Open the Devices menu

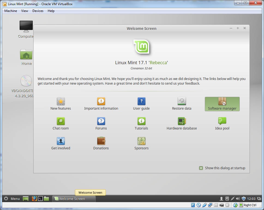pos(38,11)
